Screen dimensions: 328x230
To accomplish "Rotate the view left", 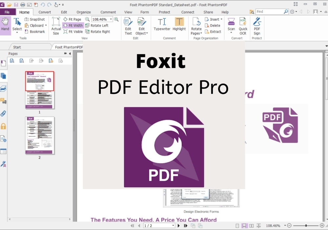I will point(97,25).
